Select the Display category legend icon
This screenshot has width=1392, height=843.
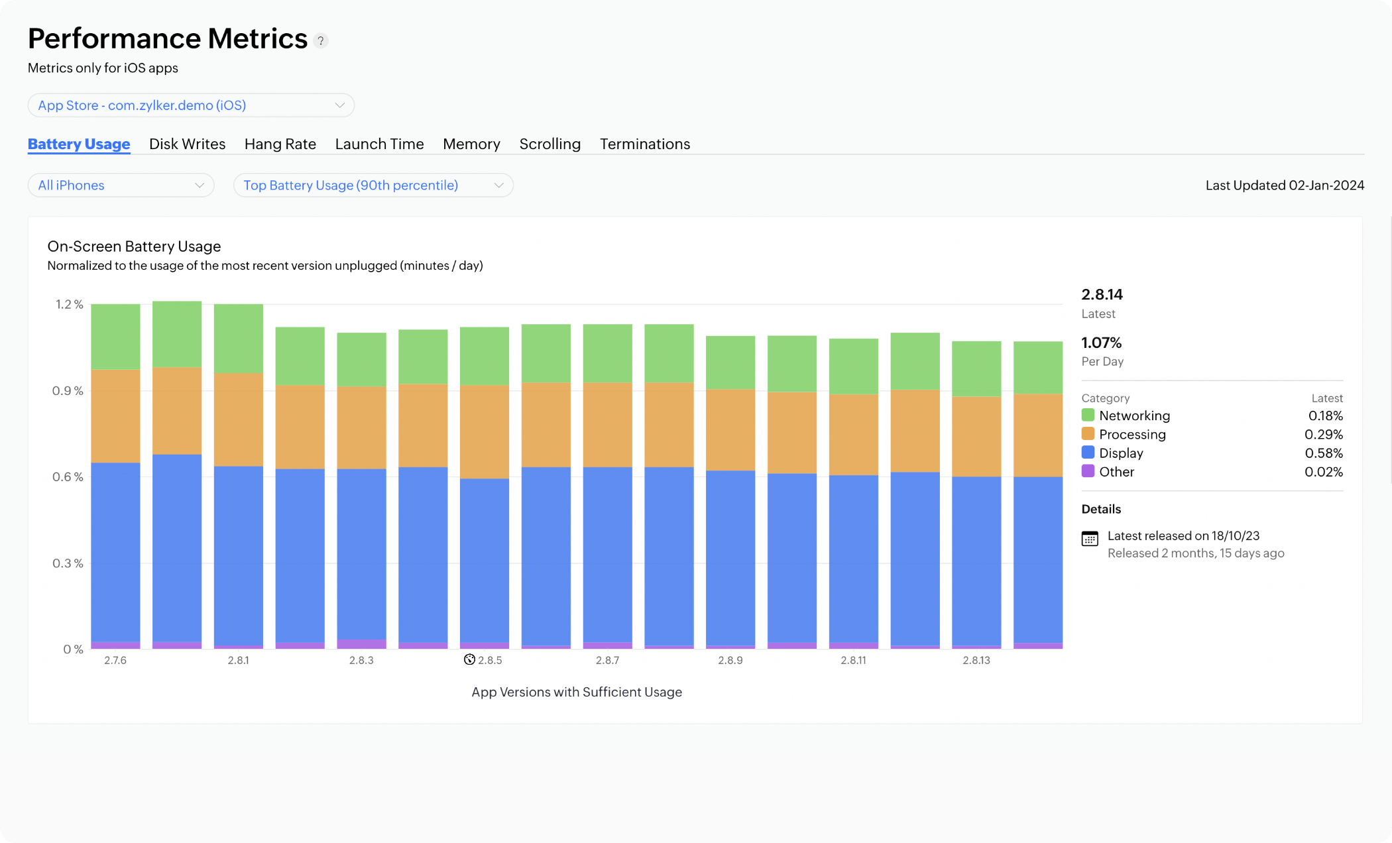[1088, 452]
